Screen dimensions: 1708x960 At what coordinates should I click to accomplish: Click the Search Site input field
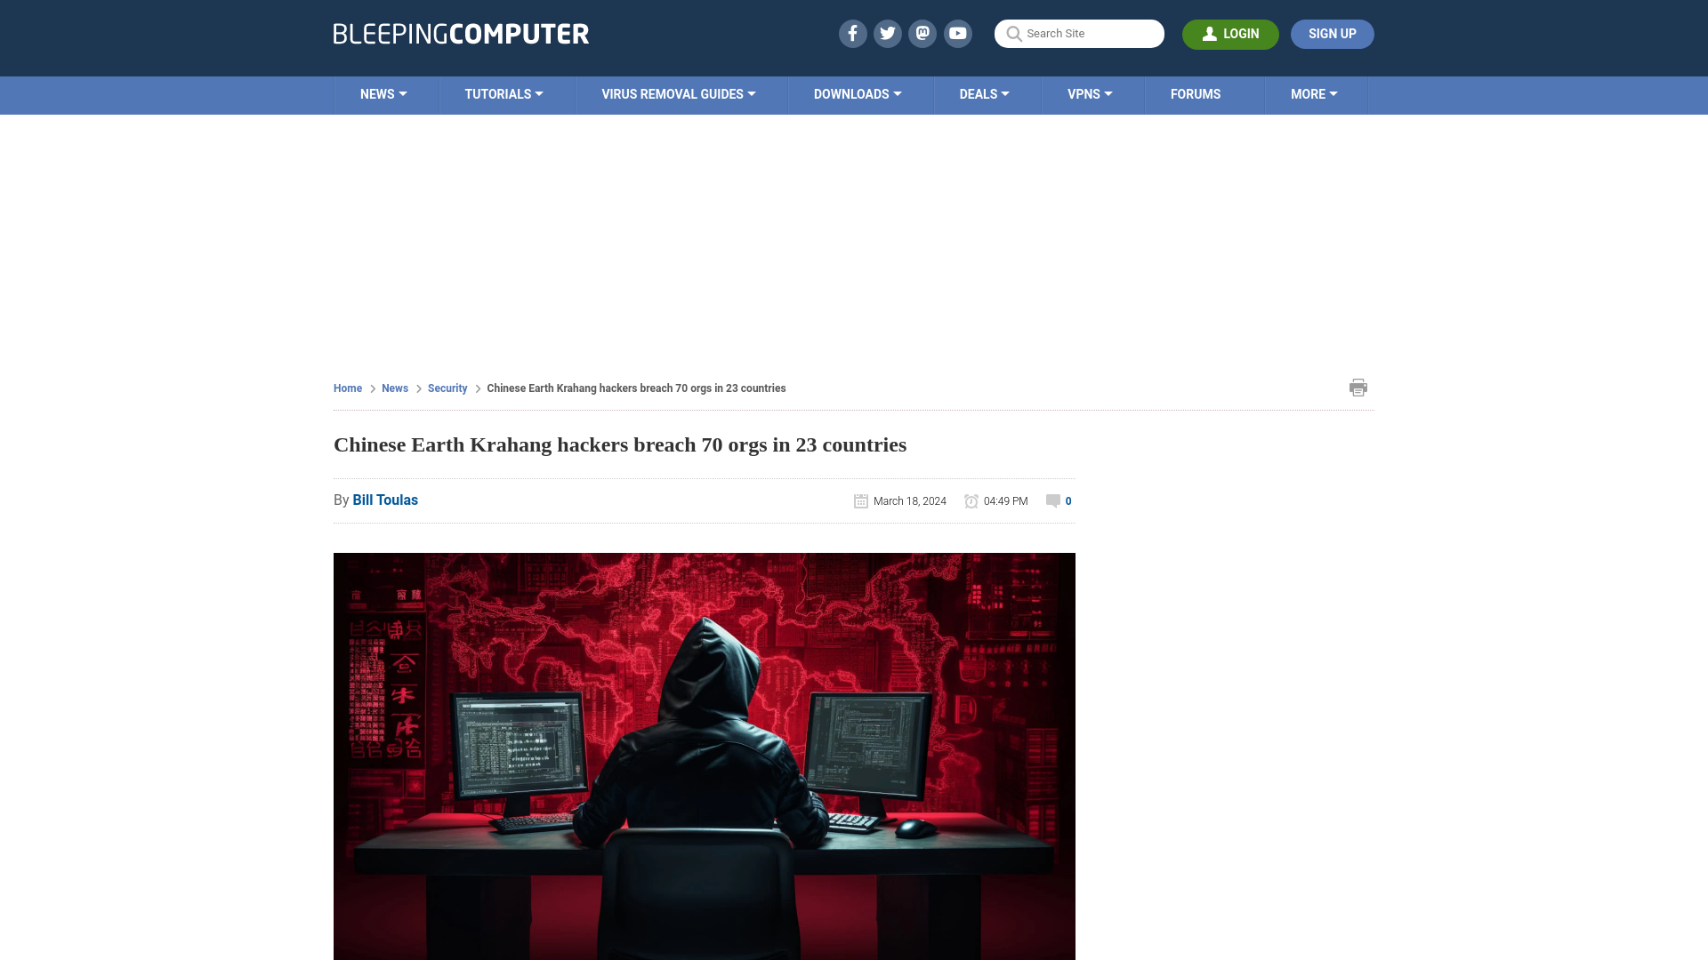click(x=1078, y=34)
